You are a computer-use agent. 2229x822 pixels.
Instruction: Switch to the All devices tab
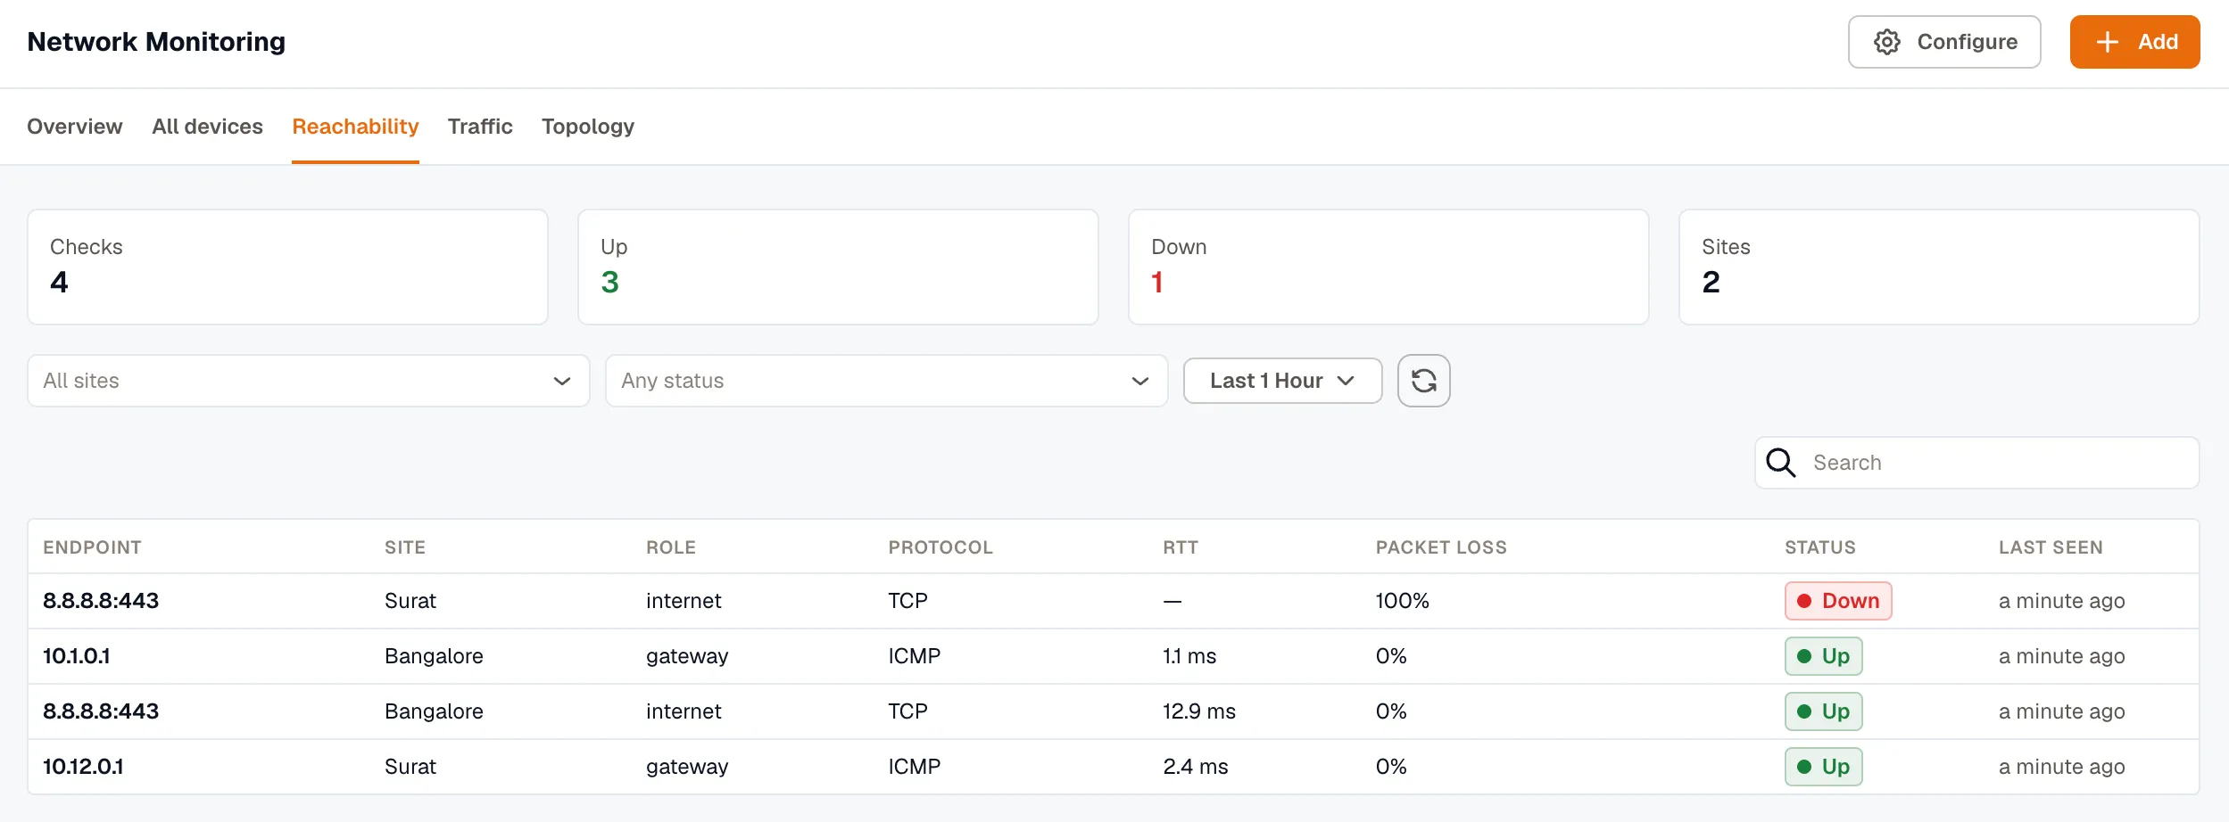[207, 127]
